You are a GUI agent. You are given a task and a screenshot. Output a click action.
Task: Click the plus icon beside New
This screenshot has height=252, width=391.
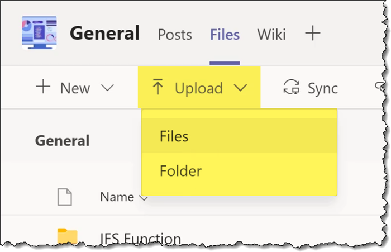click(42, 88)
